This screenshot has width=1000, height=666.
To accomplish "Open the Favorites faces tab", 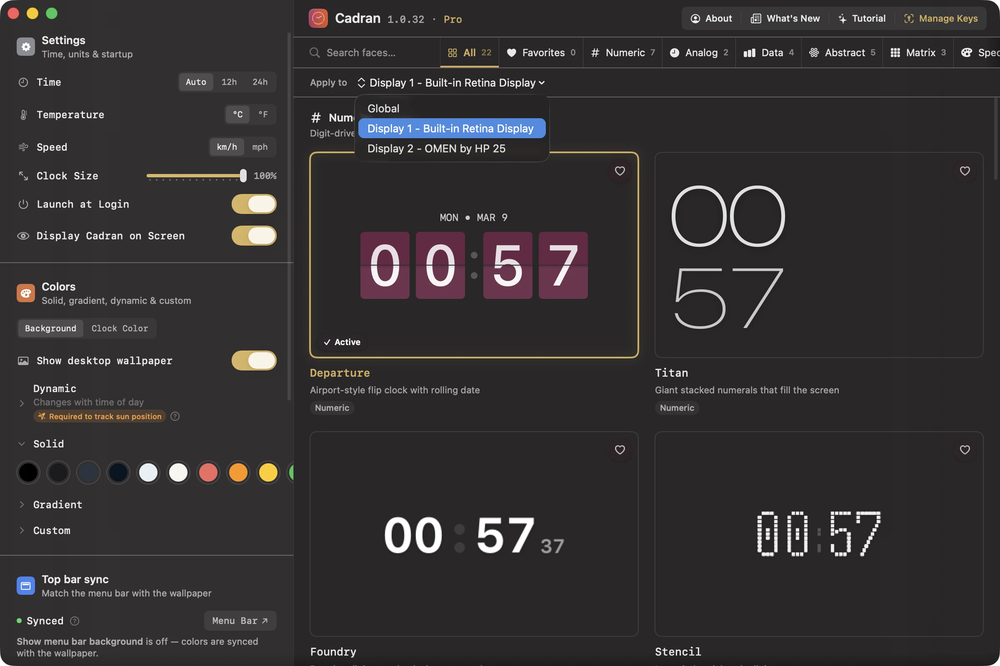I will (541, 52).
